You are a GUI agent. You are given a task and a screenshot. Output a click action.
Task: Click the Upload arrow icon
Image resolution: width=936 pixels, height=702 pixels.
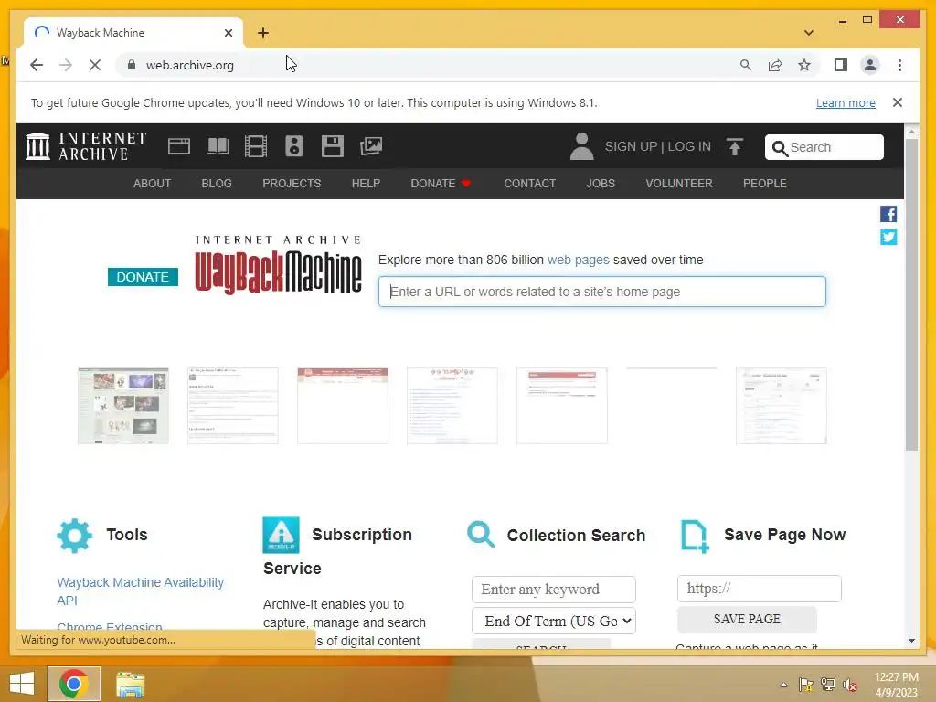tap(735, 146)
